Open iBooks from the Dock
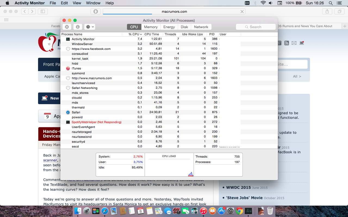The height and width of the screenshot is (217, 348). pyautogui.click(x=213, y=211)
